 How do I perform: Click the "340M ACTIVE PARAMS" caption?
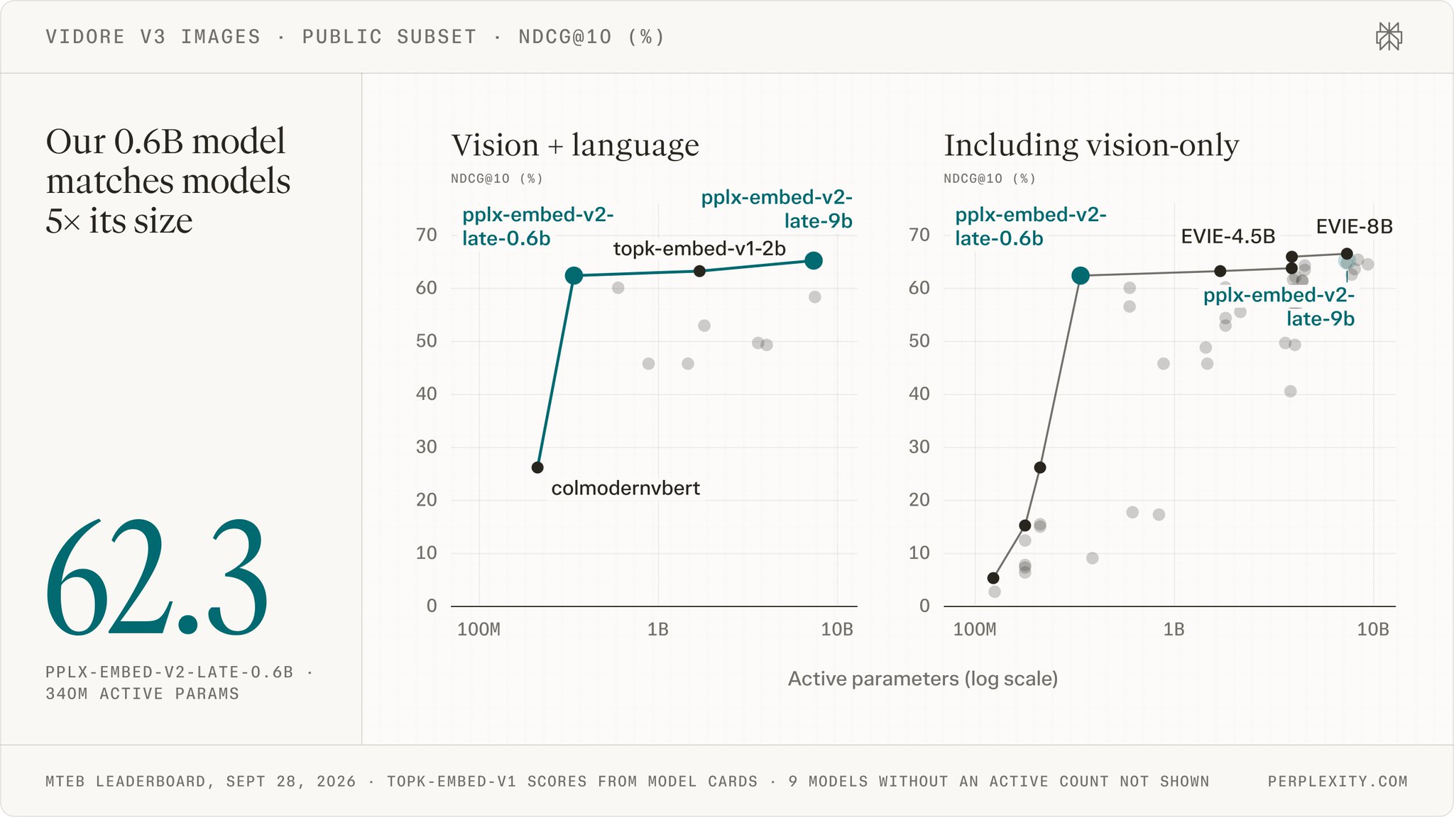click(143, 694)
